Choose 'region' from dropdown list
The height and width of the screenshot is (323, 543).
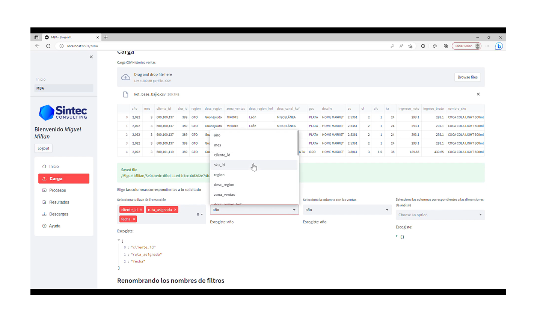coord(254,175)
